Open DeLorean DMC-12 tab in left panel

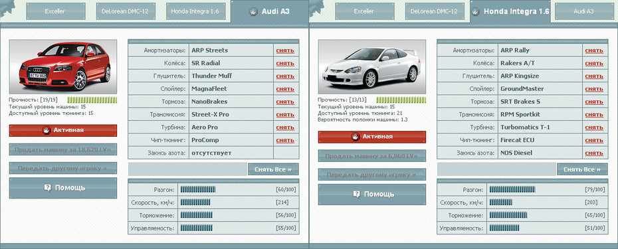(x=126, y=11)
